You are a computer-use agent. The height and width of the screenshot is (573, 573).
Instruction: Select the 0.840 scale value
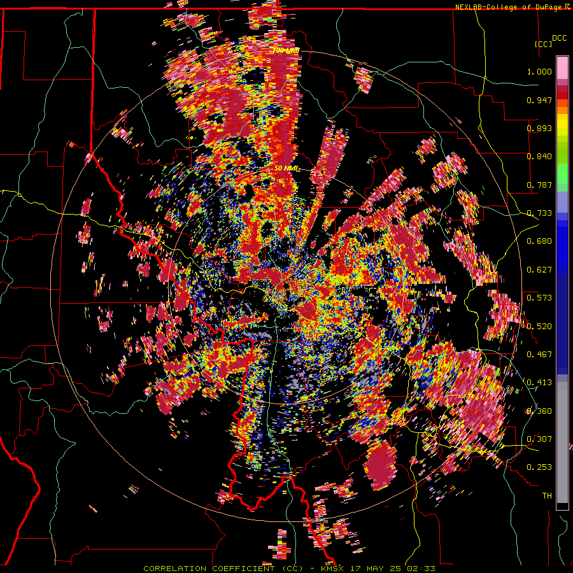tap(539, 157)
